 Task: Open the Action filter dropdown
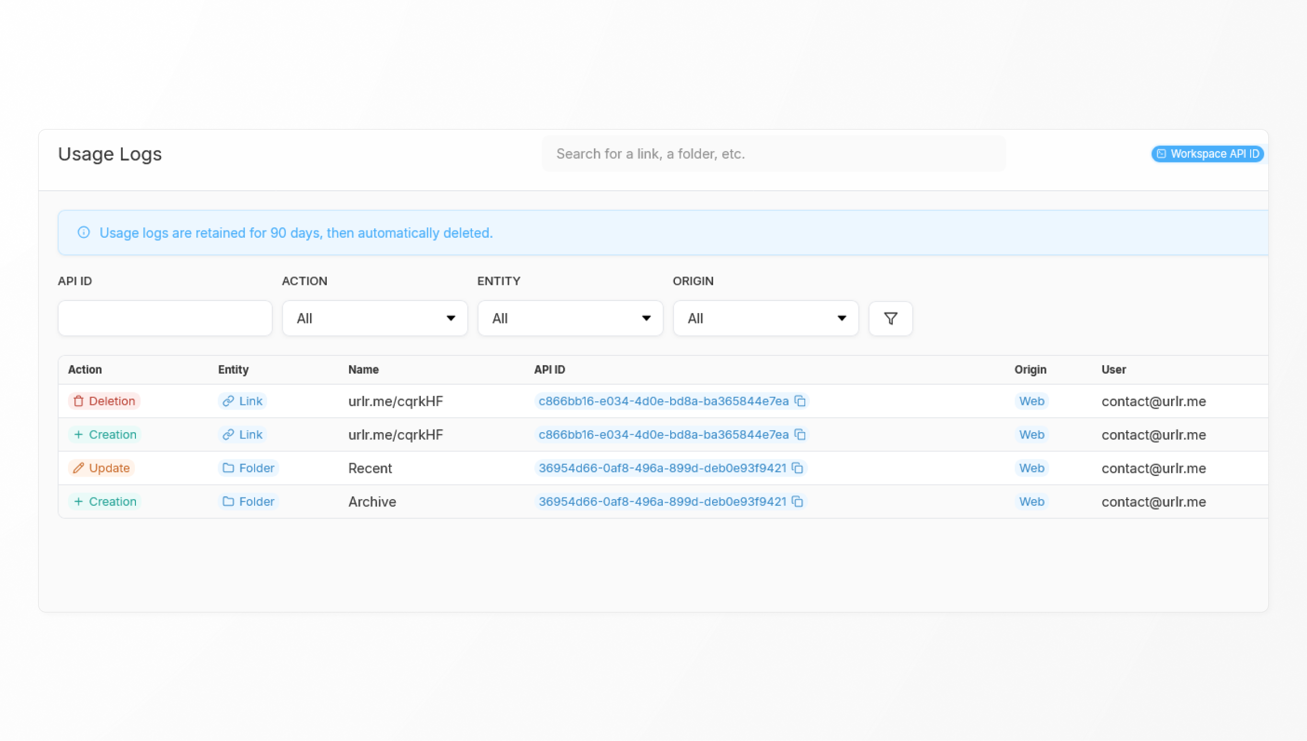click(x=375, y=318)
